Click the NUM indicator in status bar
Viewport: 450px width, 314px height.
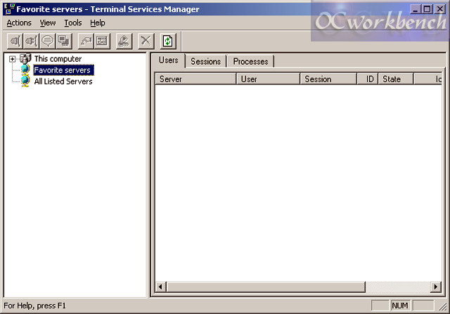click(400, 306)
